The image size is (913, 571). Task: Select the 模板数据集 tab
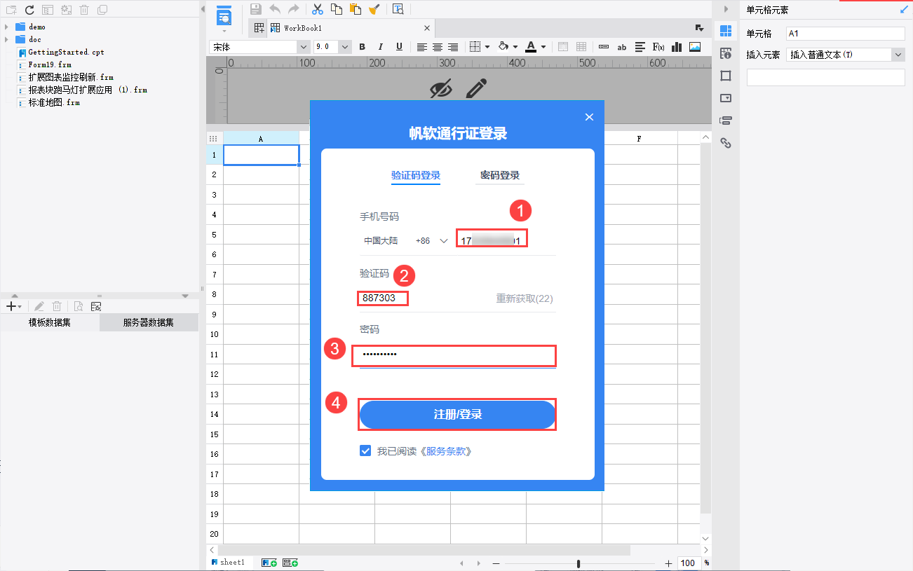click(x=50, y=322)
